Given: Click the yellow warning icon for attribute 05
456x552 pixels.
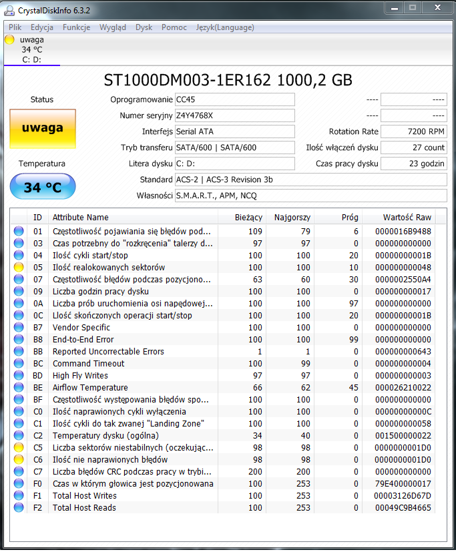Looking at the screenshot, I should click(x=19, y=267).
